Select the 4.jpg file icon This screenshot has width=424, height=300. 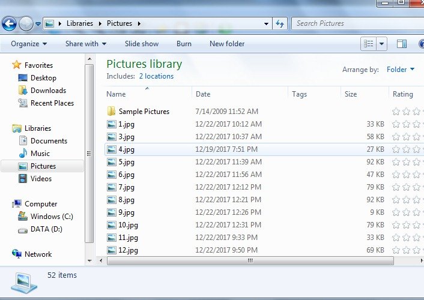point(112,149)
